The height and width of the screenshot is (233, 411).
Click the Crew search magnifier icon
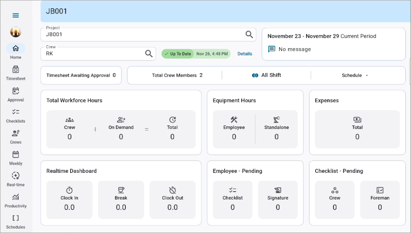pos(149,54)
